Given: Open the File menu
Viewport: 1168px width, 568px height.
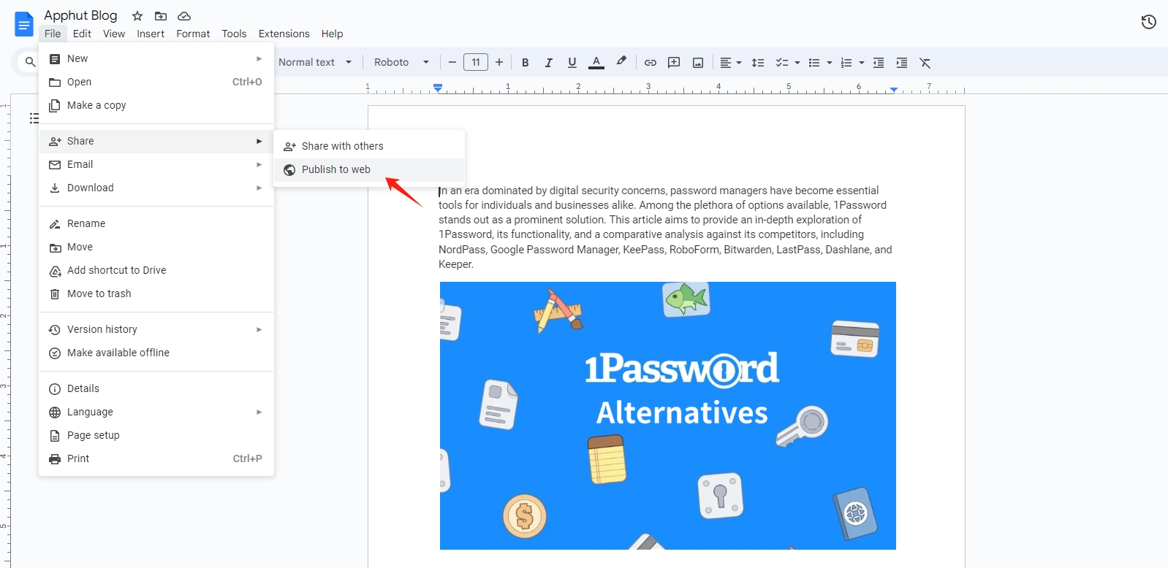Looking at the screenshot, I should (53, 34).
